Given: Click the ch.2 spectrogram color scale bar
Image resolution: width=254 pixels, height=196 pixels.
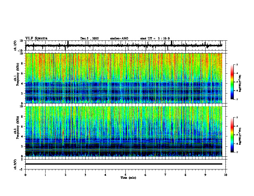Looking at the screenshot, I should click(x=232, y=135).
